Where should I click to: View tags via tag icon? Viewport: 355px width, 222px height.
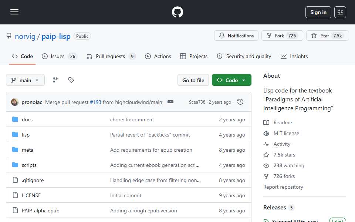pos(71,80)
